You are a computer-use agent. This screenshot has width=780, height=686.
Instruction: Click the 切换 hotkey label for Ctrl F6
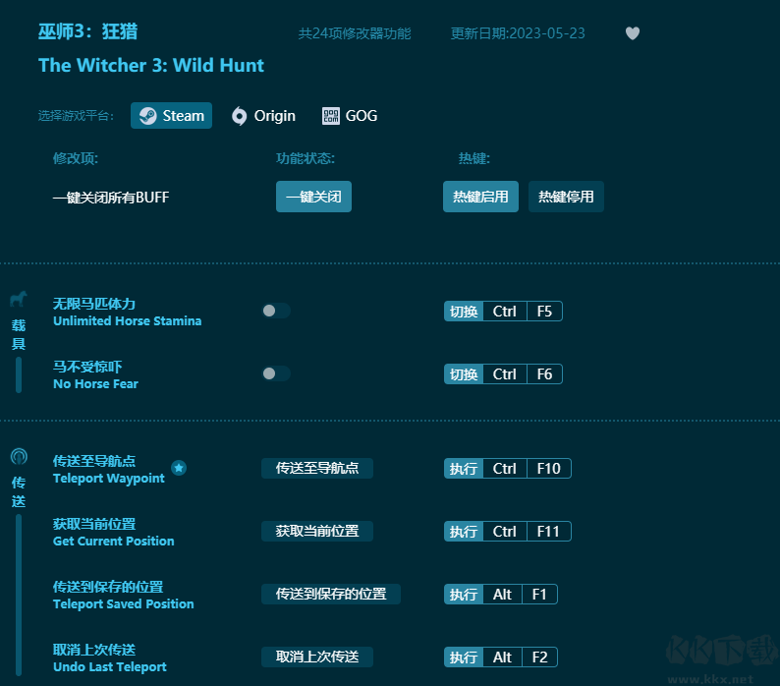464,373
